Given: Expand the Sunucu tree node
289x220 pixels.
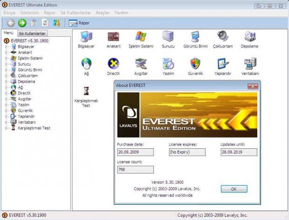Looking at the screenshot, I should pyautogui.click(x=6, y=64).
